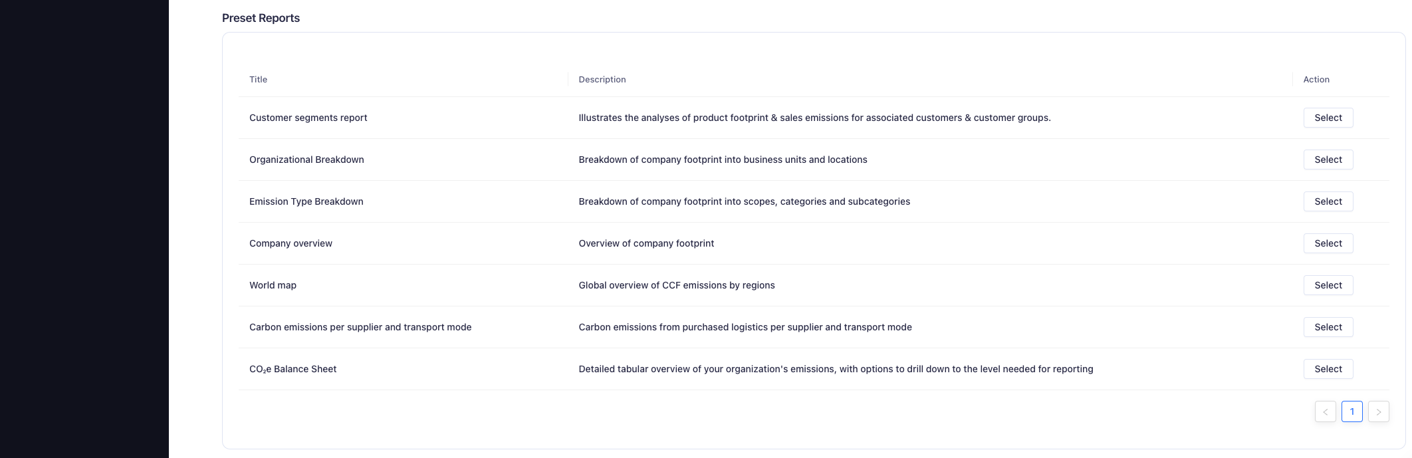Go to previous page using left arrow
Image resolution: width=1412 pixels, height=458 pixels.
pos(1325,411)
